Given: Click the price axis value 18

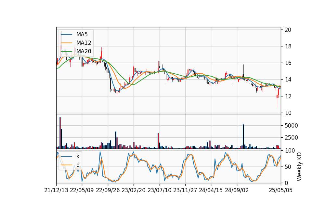Looking at the screenshot, I should tap(288, 46).
